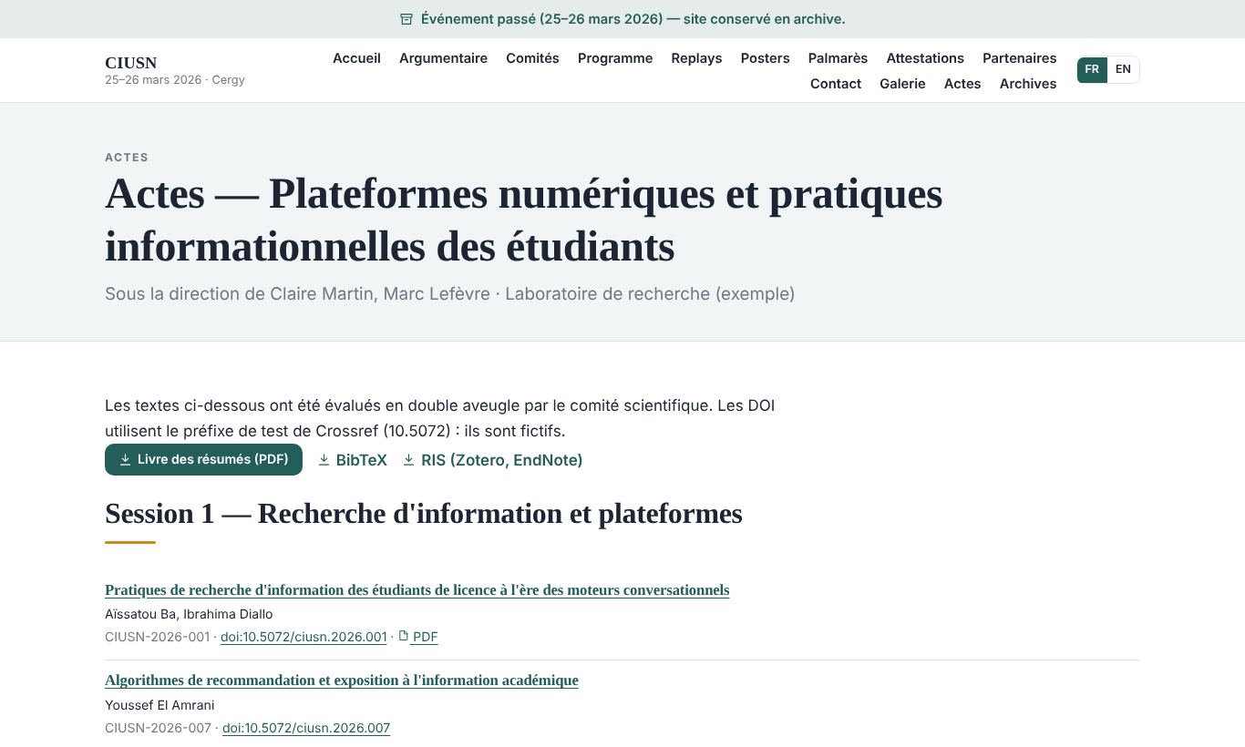Download the RIS (Zotero, EndNote) file

click(x=492, y=460)
